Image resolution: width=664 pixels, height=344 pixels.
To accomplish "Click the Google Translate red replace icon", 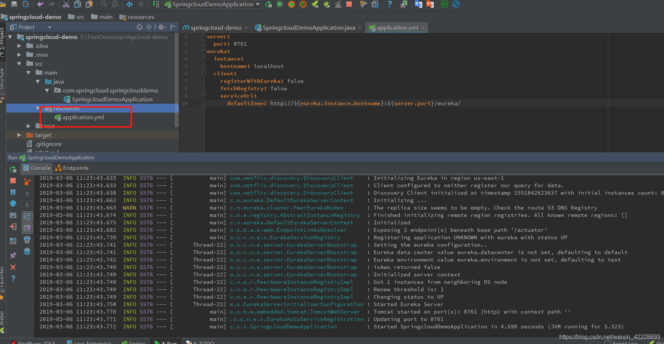I will 430,4.
